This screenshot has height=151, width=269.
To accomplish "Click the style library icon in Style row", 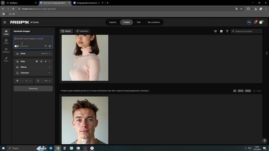I will tap(37, 61).
